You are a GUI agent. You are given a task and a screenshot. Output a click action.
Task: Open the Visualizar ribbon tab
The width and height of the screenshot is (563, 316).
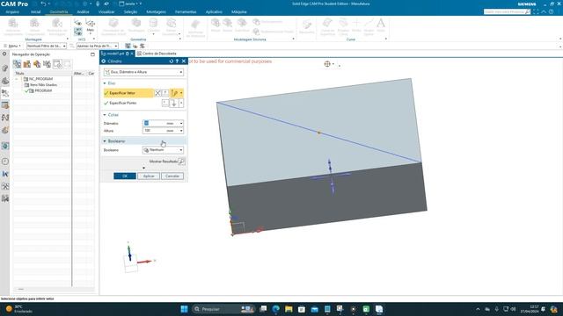[x=106, y=11]
